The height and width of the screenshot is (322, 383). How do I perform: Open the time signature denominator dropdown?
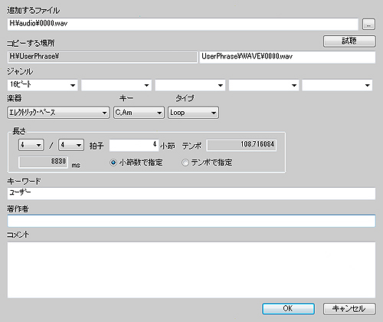(71, 145)
